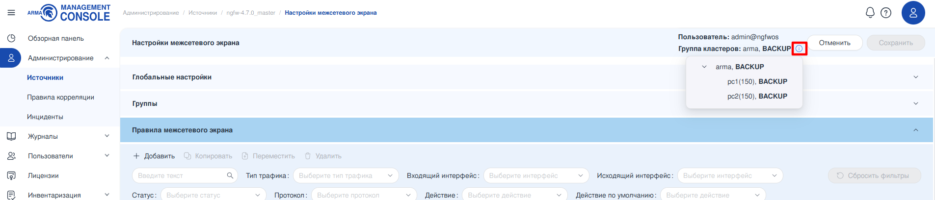Screen dimensions: 935x200
Task: Select pc1(150), BACKUP cluster node
Action: tap(757, 81)
